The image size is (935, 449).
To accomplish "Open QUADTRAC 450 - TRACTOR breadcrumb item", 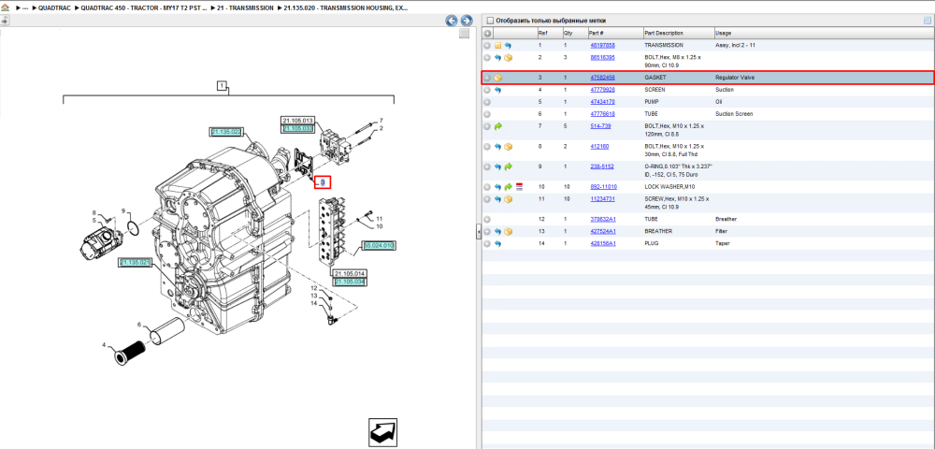I will click(x=144, y=9).
